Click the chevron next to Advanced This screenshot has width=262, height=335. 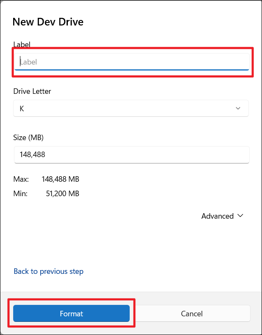point(240,216)
